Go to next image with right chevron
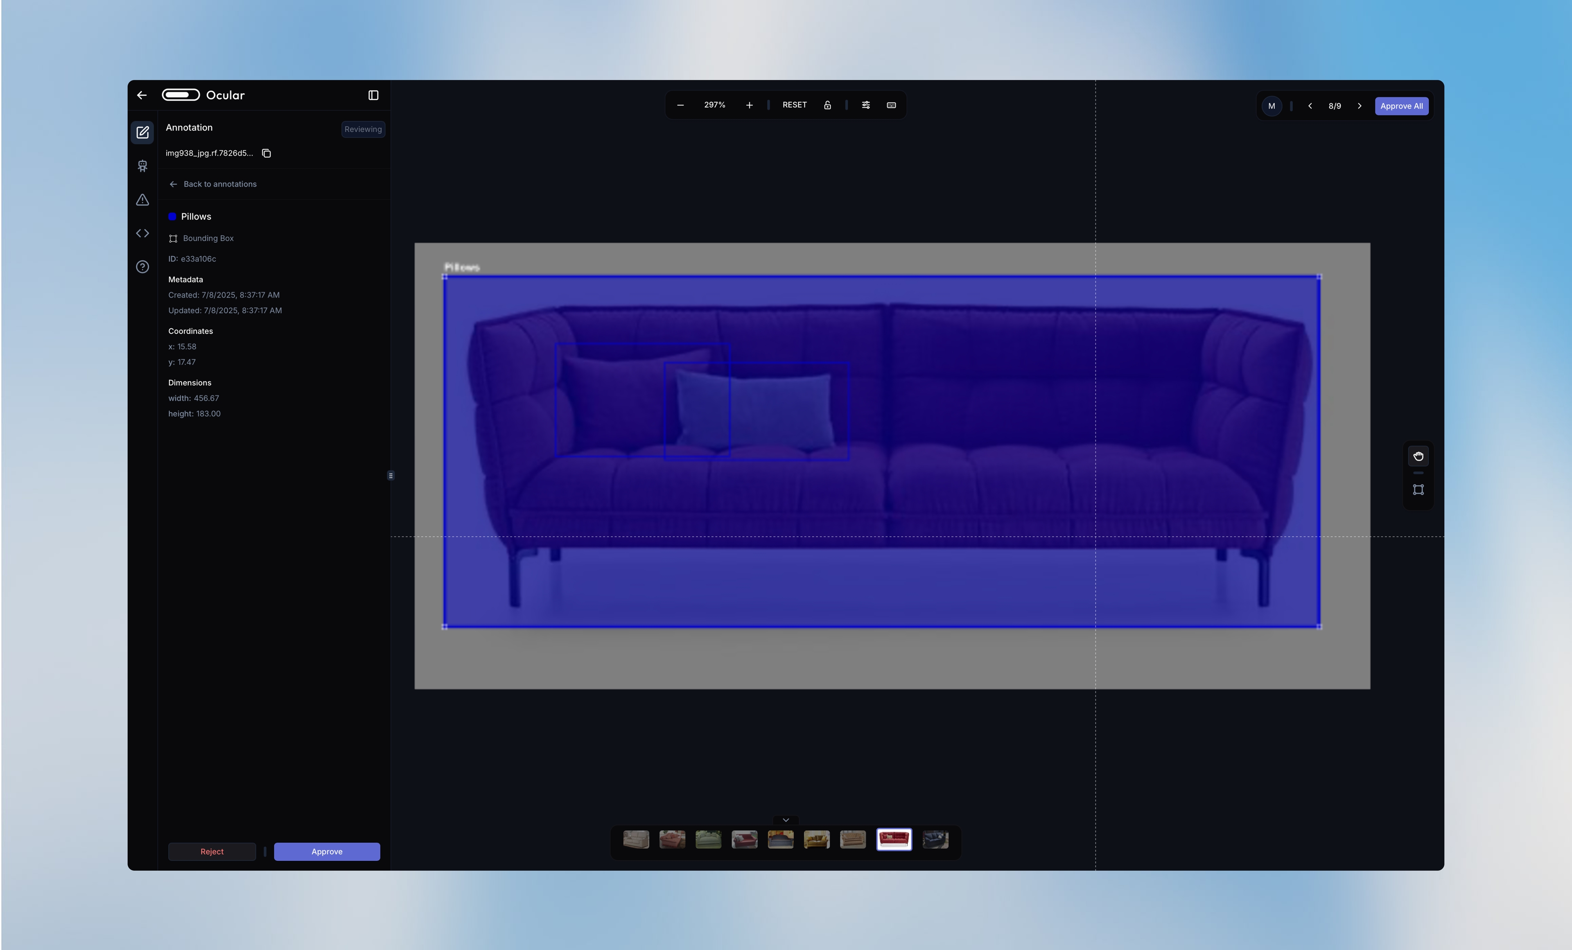This screenshot has height=950, width=1572. 1360,106
